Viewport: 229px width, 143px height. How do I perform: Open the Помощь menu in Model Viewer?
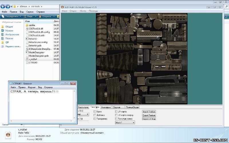coord(93,11)
